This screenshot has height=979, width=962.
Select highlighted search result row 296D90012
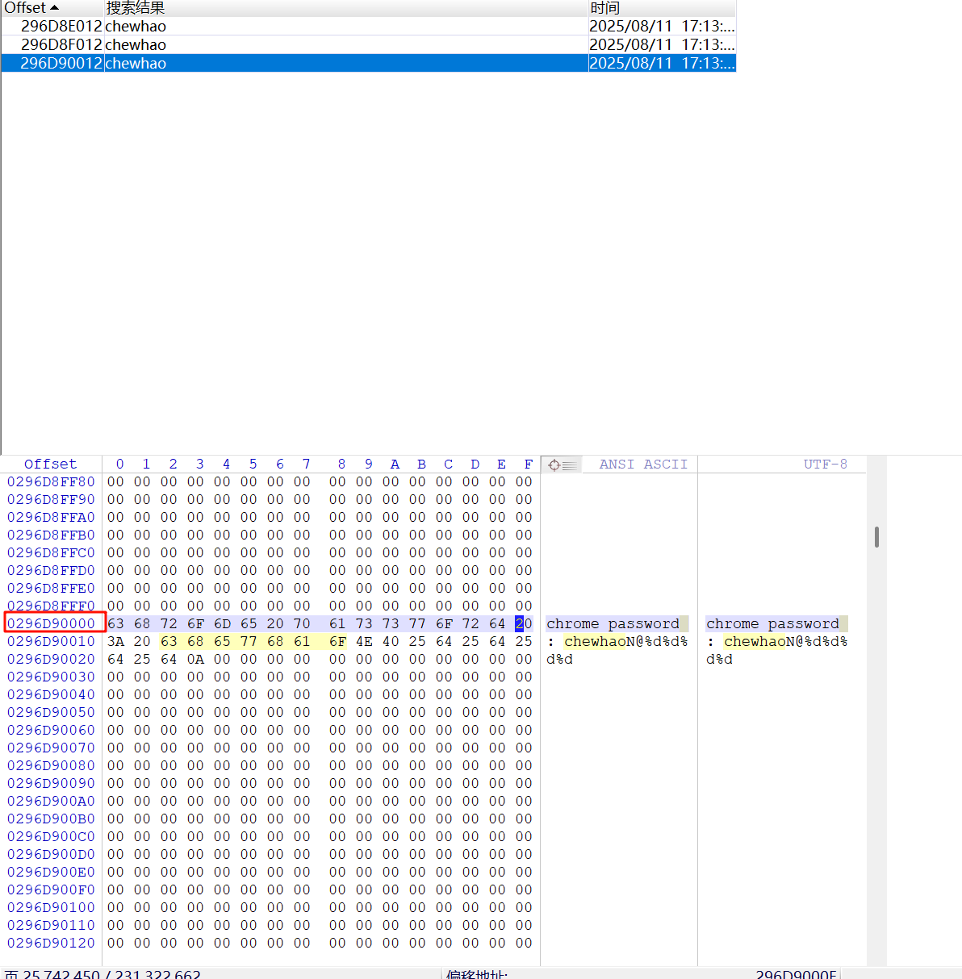368,63
